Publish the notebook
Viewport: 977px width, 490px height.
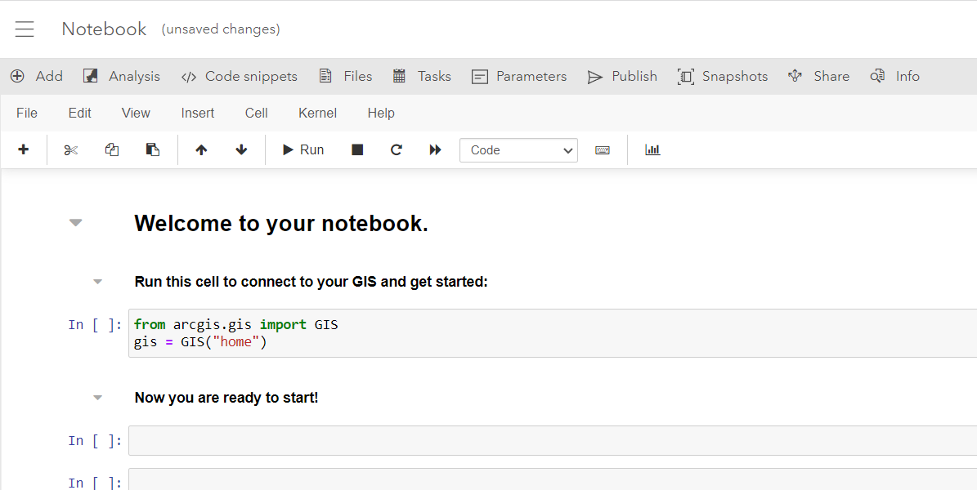coord(622,76)
